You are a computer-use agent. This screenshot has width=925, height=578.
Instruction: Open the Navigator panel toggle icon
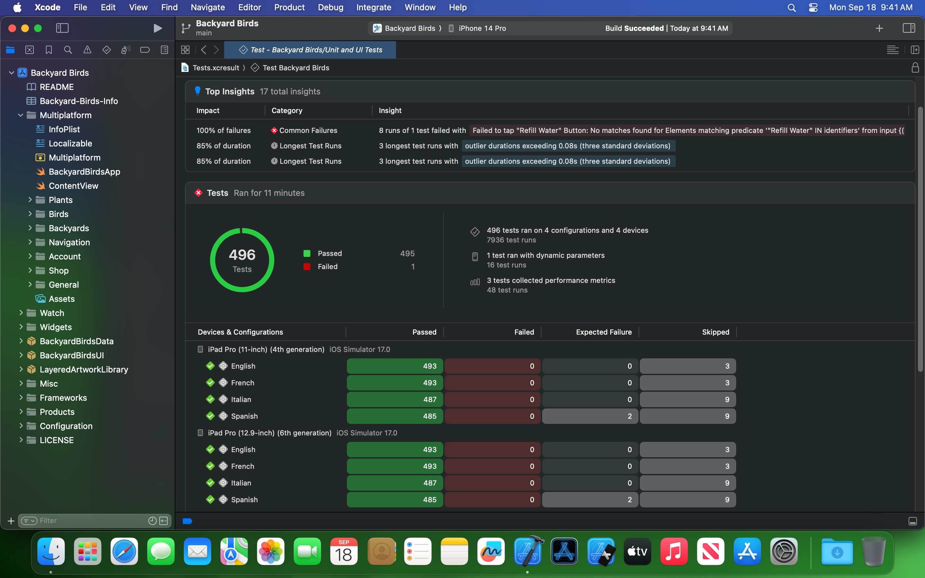pyautogui.click(x=62, y=28)
